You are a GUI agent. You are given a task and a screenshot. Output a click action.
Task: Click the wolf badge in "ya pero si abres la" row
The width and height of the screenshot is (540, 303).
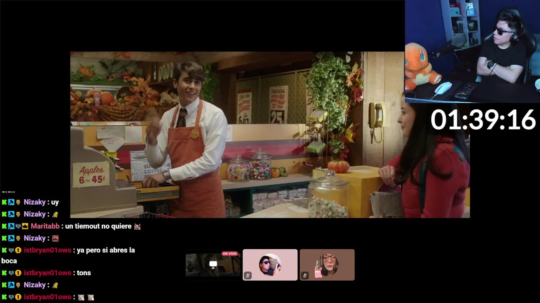click(11, 250)
